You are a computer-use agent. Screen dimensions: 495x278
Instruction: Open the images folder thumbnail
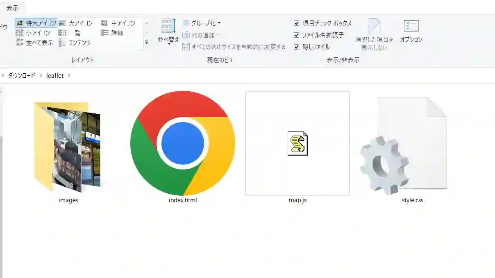(x=68, y=146)
